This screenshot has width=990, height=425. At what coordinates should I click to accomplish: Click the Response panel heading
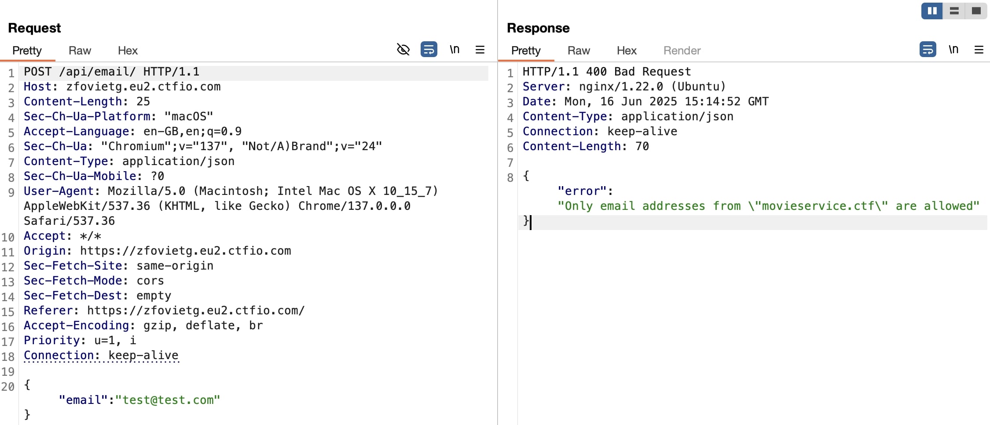click(x=538, y=28)
